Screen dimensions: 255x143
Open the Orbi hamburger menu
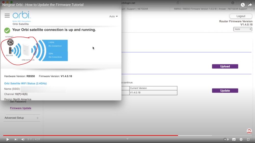(x=7, y=16)
